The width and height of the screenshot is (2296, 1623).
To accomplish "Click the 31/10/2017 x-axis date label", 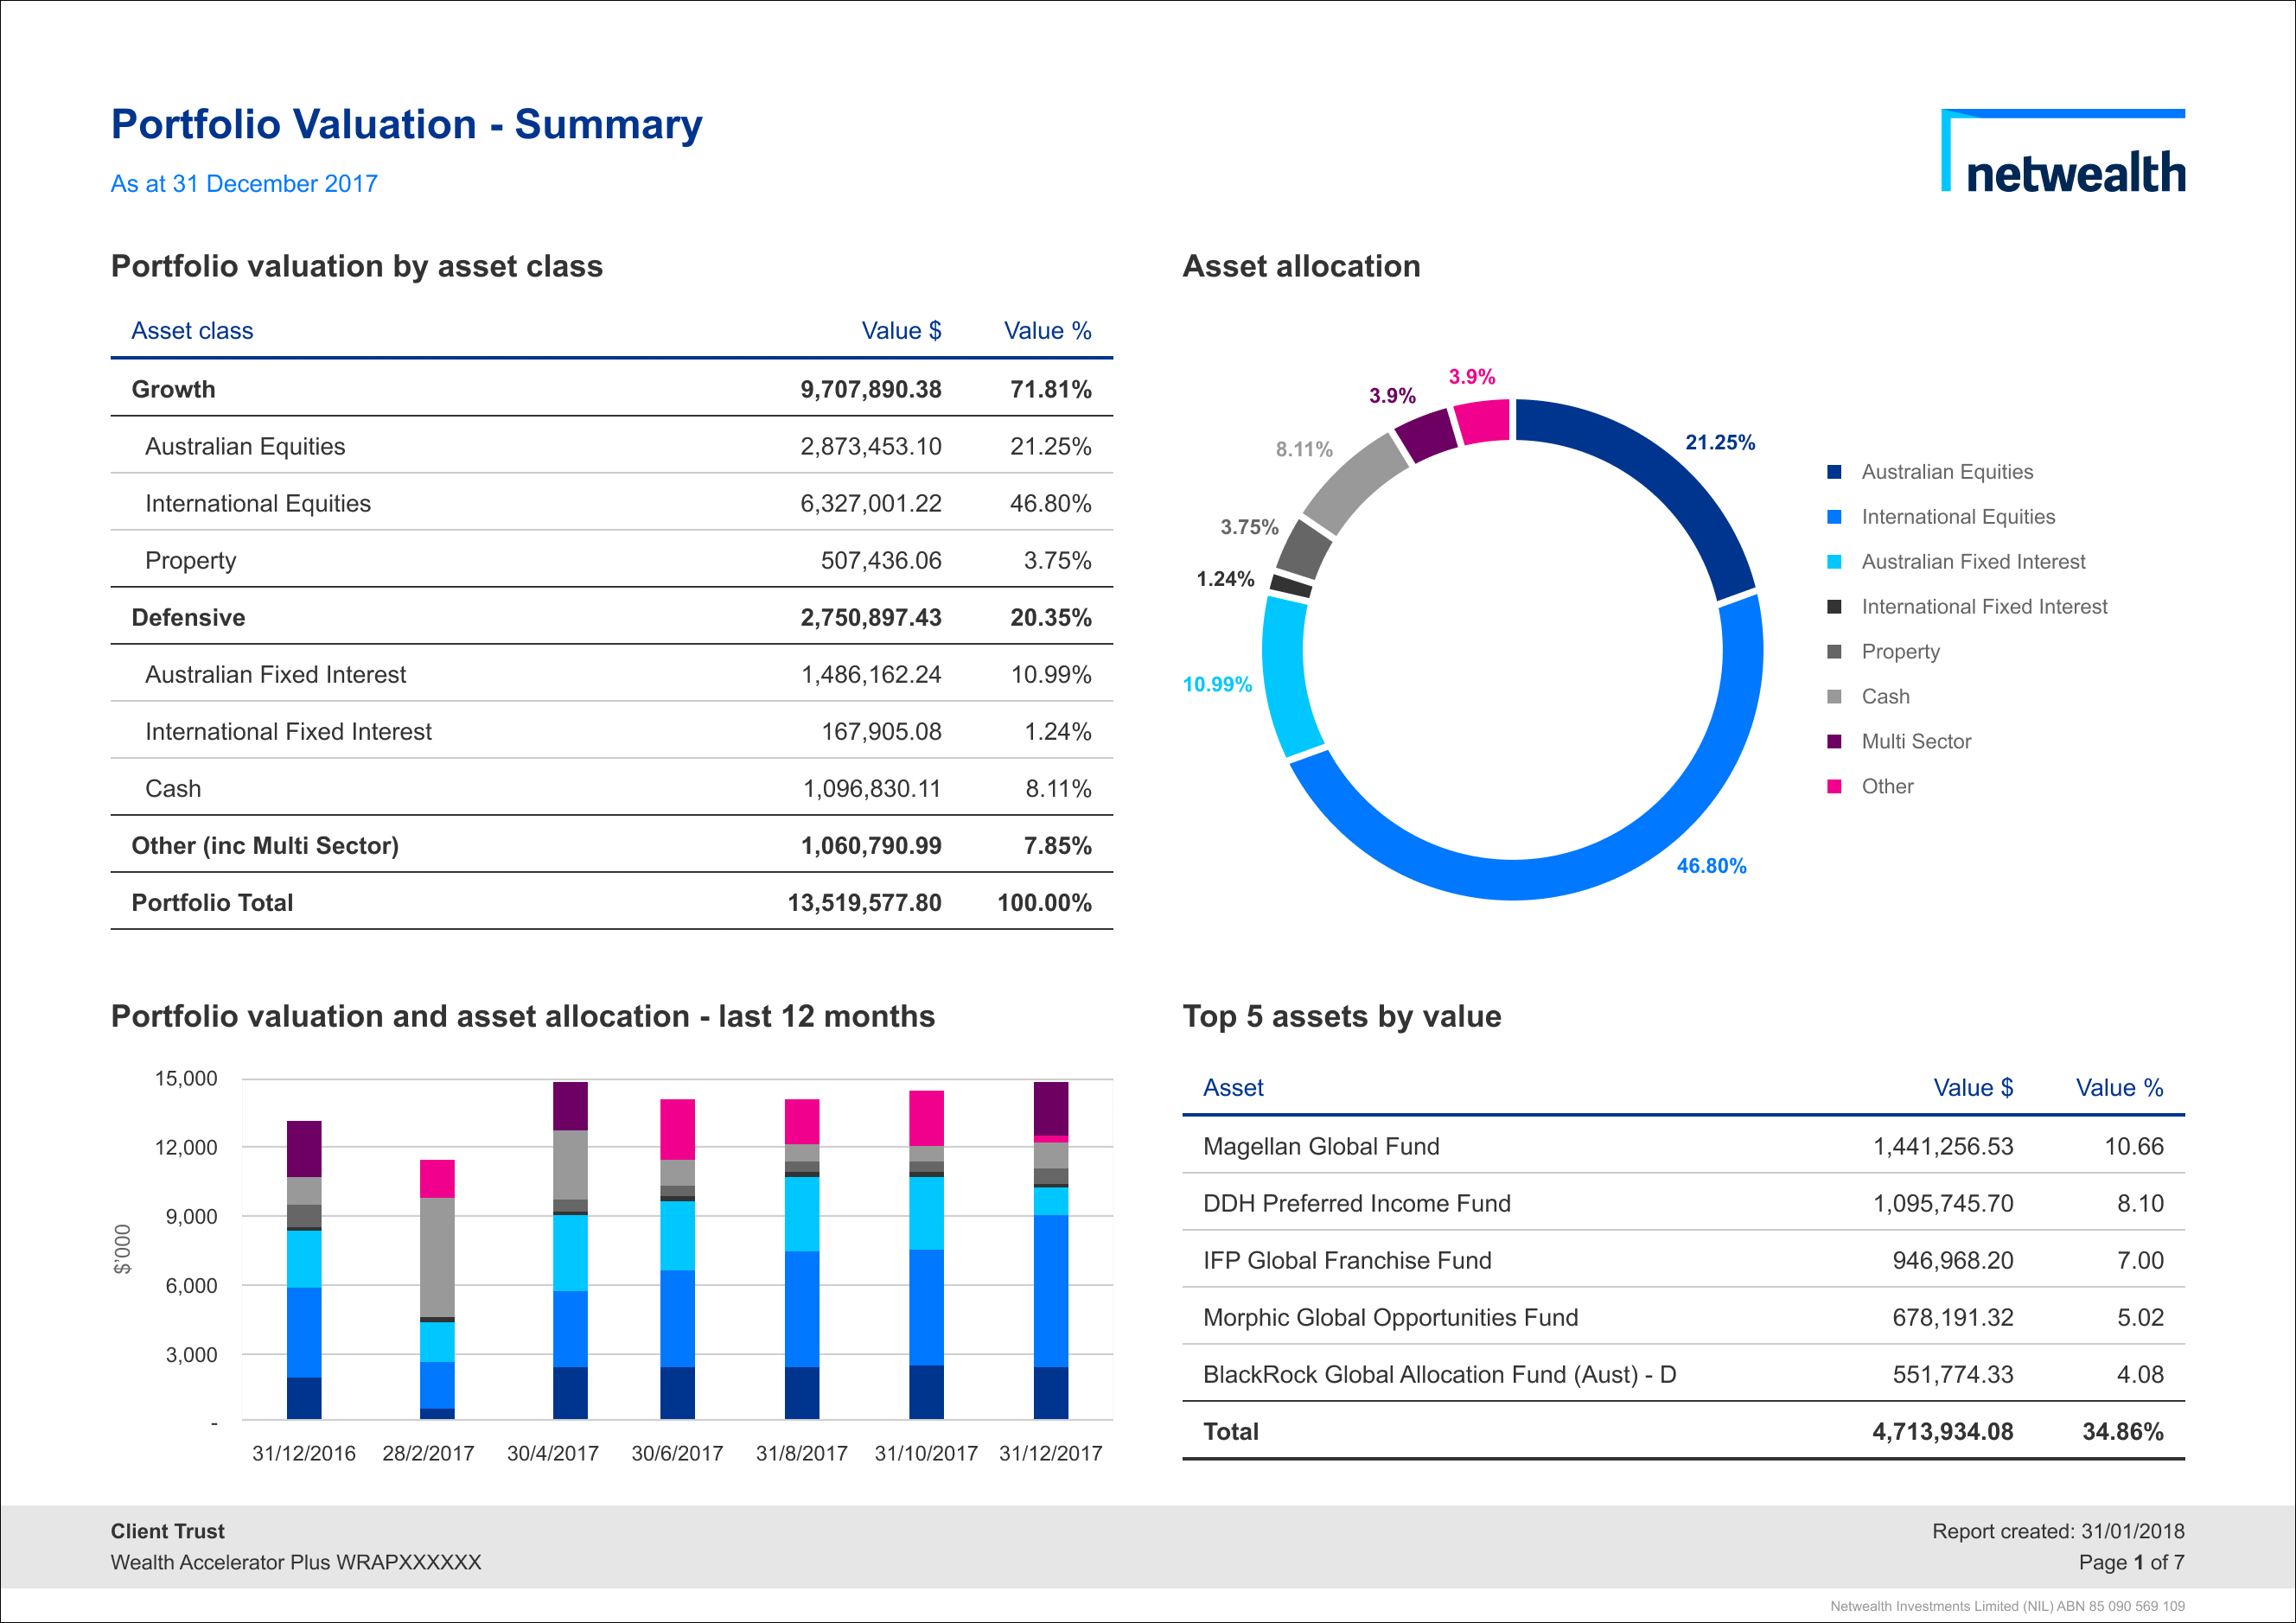I will (926, 1453).
